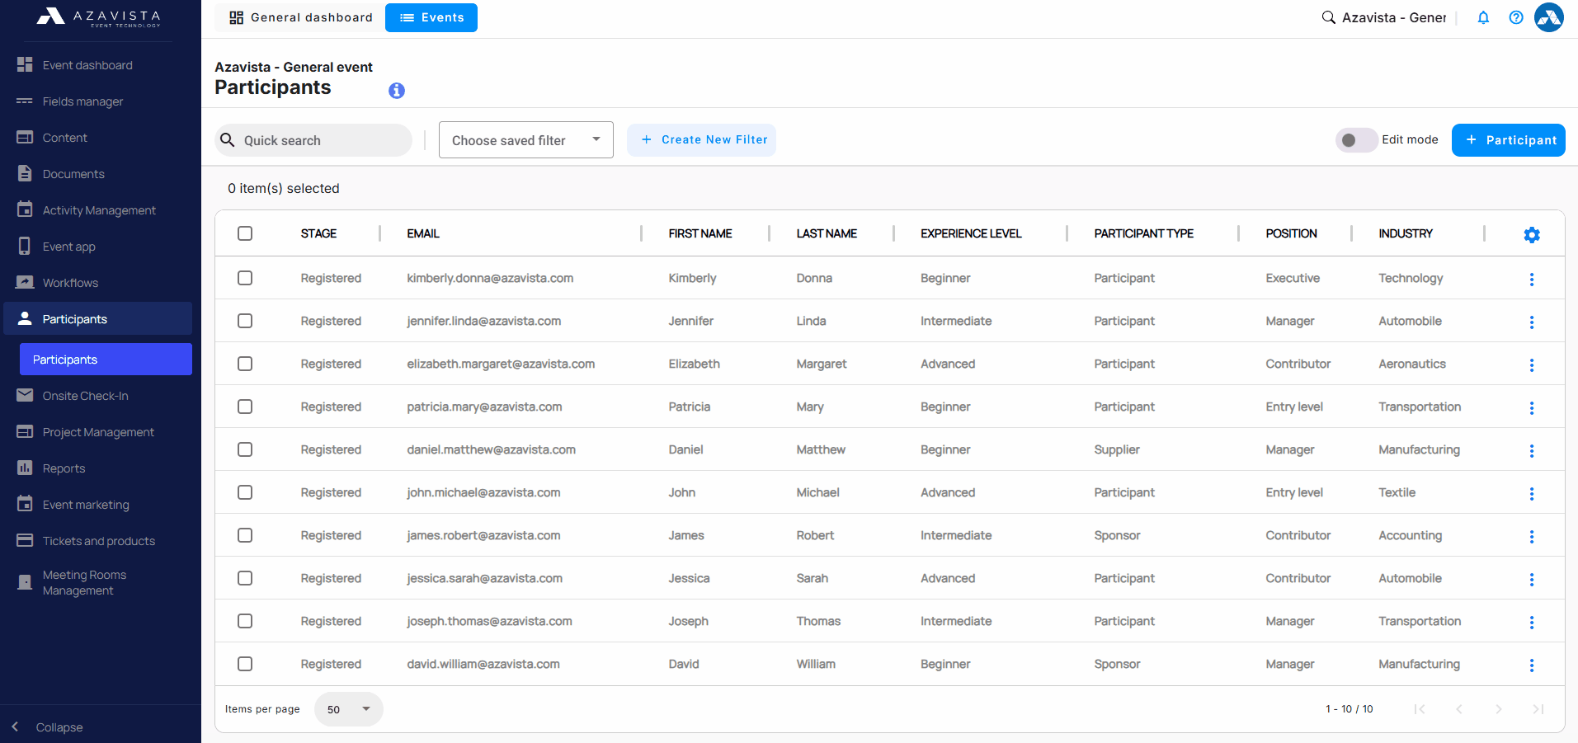Select the Participants sub-item in the sidebar

106,360
